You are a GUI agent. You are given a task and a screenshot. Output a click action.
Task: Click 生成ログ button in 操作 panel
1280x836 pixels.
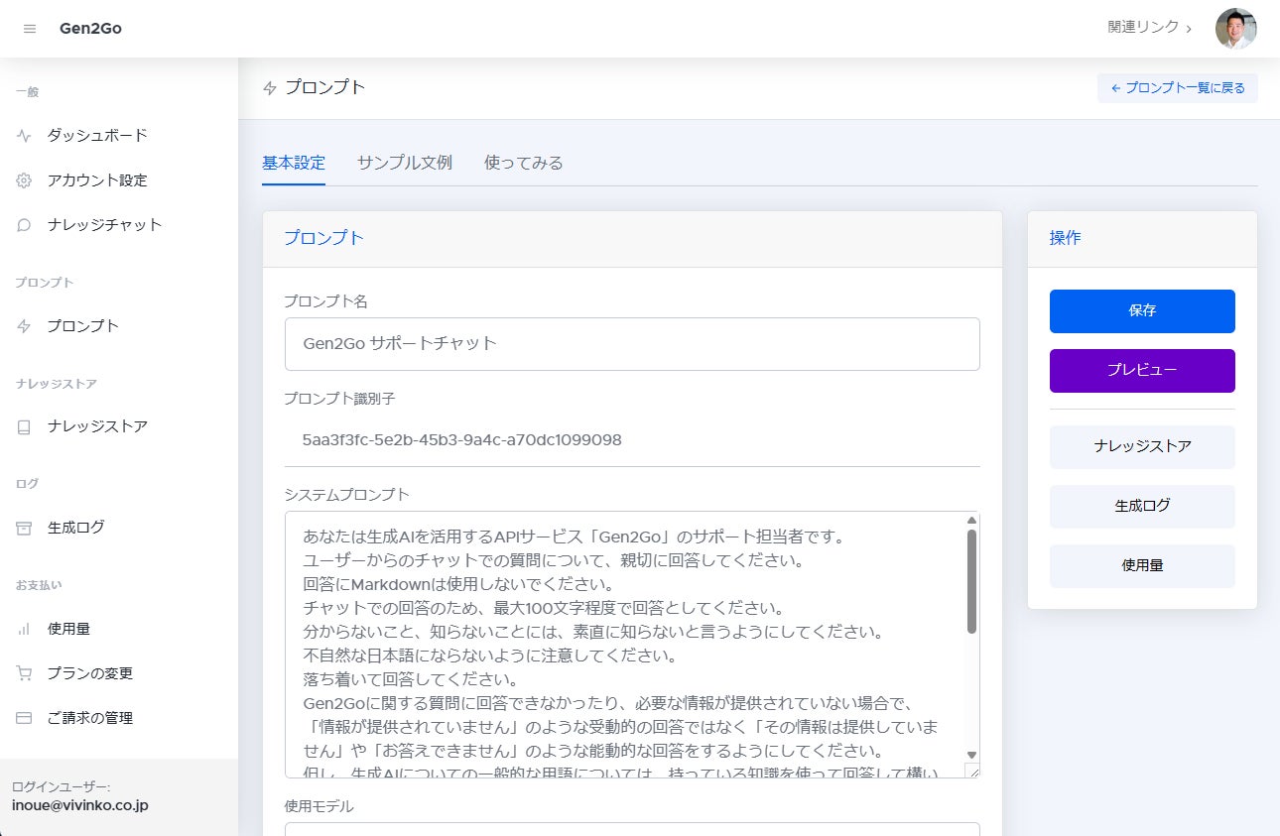coord(1142,507)
